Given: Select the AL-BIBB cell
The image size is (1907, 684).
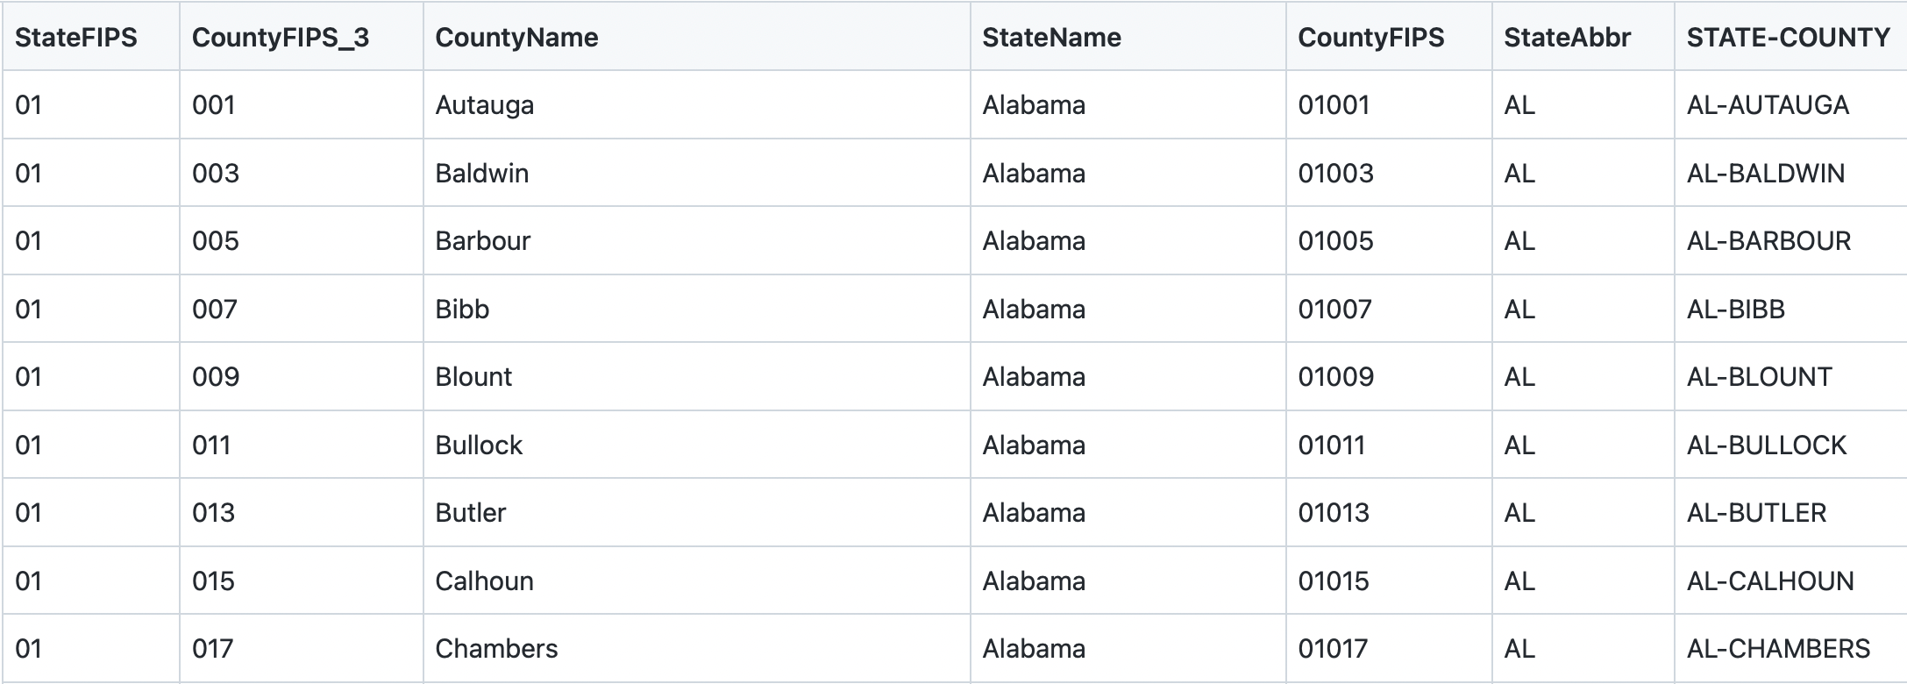Looking at the screenshot, I should [1735, 310].
